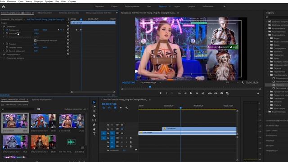The width and height of the screenshot is (288, 162).
Task: Open the История panel
Action: coord(270,146)
